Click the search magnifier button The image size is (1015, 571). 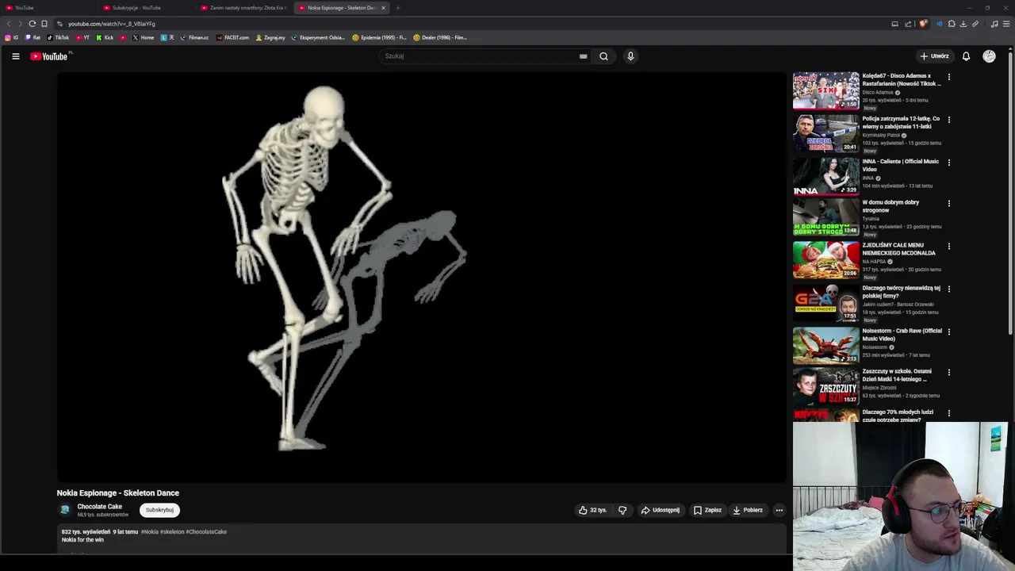(x=603, y=56)
